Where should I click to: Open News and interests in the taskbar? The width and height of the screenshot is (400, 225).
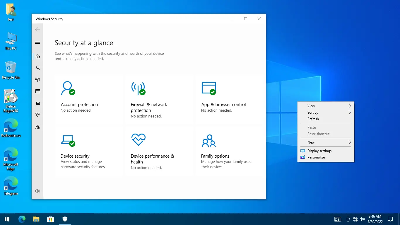(x=338, y=219)
